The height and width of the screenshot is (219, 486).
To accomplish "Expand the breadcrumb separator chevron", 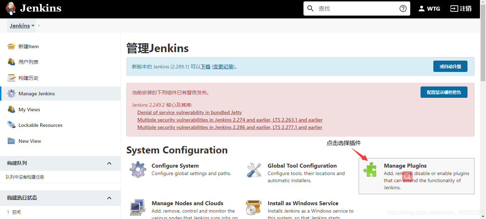I will coord(39,26).
